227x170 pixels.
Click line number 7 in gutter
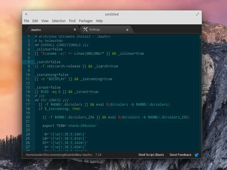[29, 62]
